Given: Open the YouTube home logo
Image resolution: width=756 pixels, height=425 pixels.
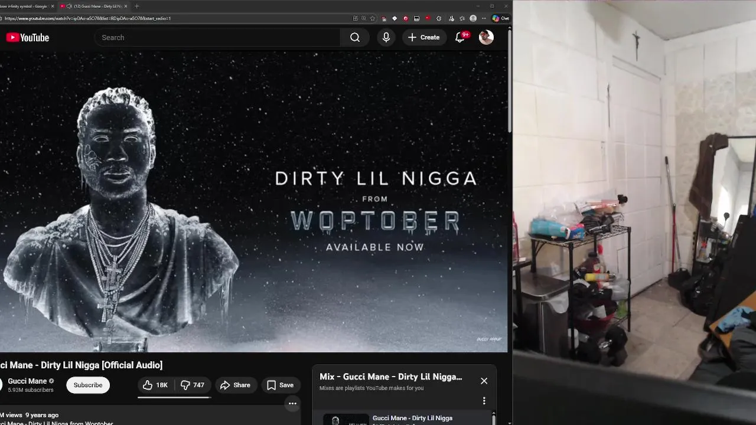Looking at the screenshot, I should click(x=27, y=37).
